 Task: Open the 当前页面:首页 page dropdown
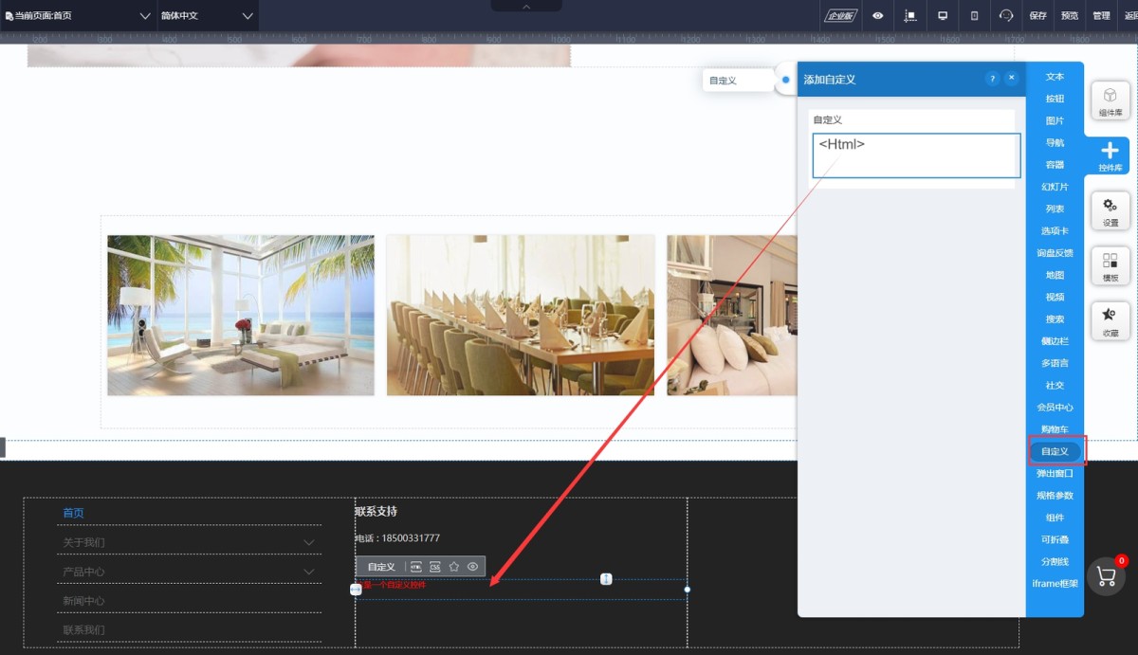coord(78,16)
